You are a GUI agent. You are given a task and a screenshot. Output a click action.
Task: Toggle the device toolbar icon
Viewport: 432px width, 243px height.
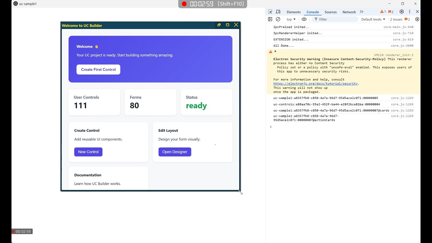click(278, 12)
